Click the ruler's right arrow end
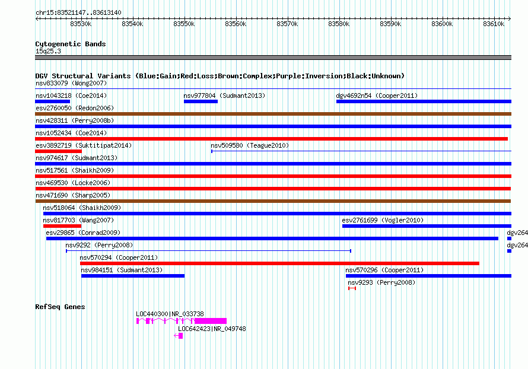This screenshot has width=528, height=369. pos(510,19)
